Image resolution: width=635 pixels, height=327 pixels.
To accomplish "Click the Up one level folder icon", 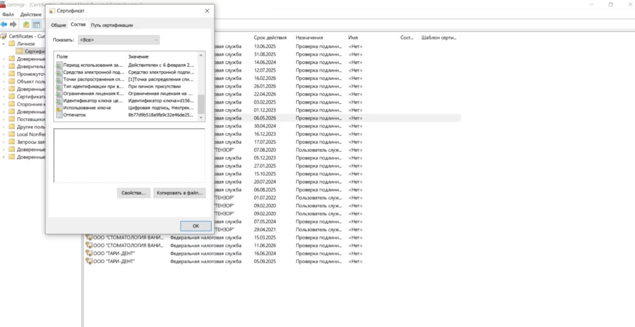I will pyautogui.click(x=26, y=25).
